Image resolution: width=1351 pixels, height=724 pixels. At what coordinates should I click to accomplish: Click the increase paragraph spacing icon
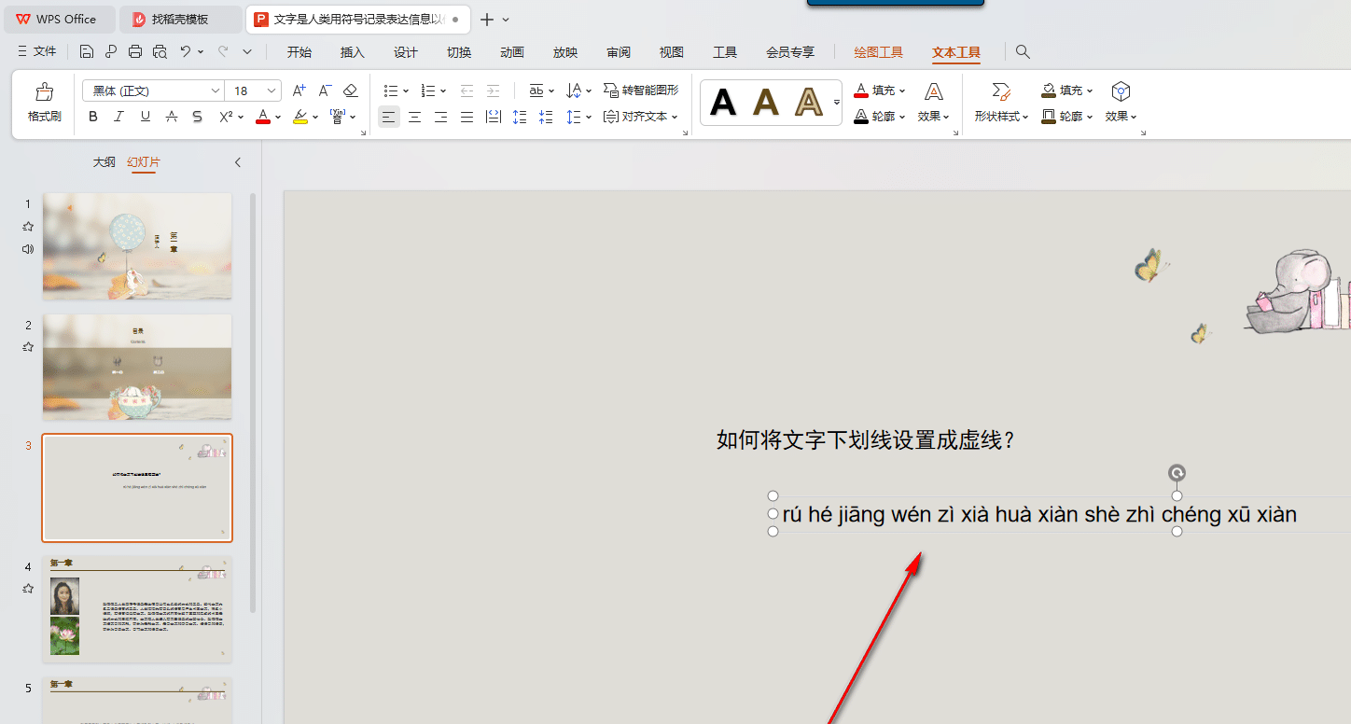click(x=520, y=117)
